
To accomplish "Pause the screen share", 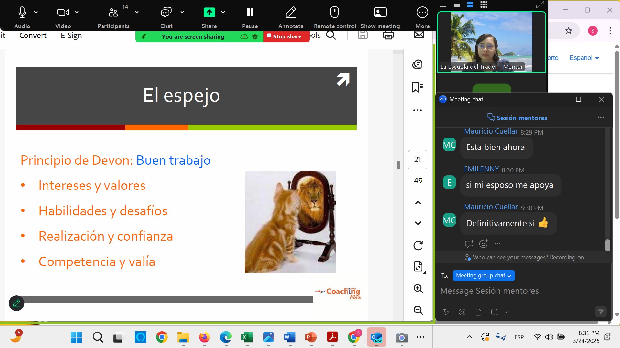I will click(x=250, y=13).
